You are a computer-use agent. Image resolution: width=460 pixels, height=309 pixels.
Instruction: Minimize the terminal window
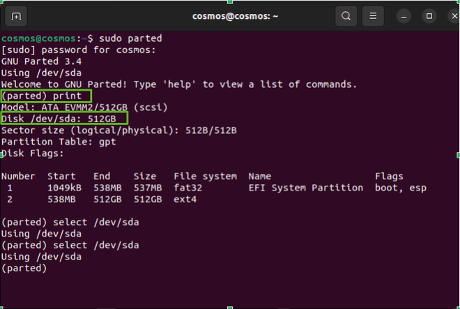pos(404,16)
